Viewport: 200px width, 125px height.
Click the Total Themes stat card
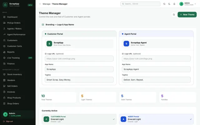point(57,97)
